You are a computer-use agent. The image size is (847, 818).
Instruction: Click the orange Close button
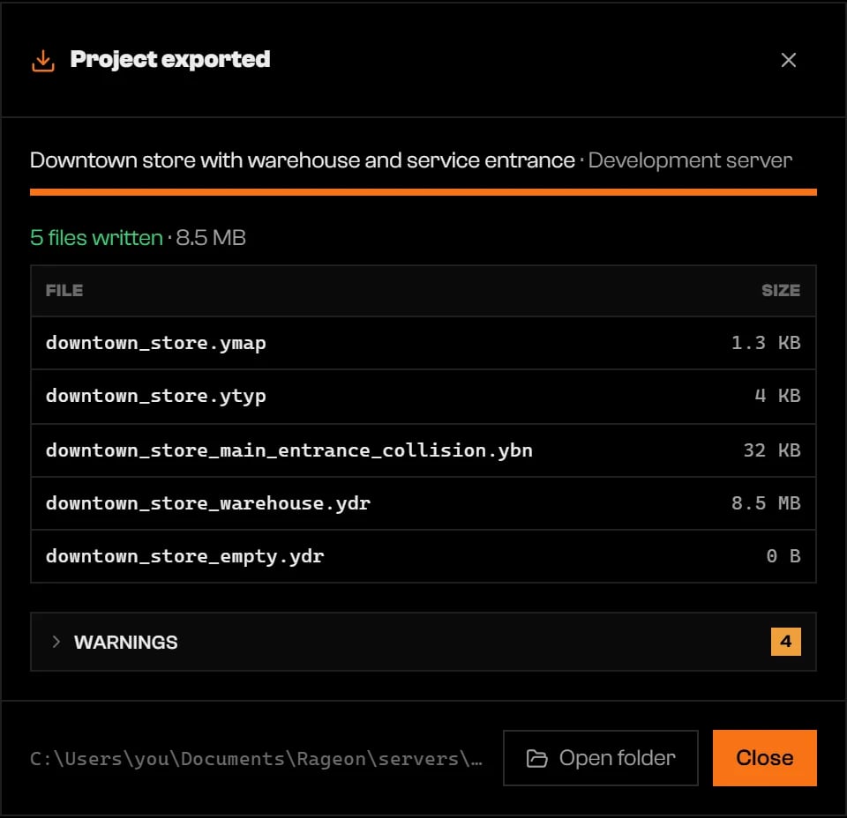[764, 757]
